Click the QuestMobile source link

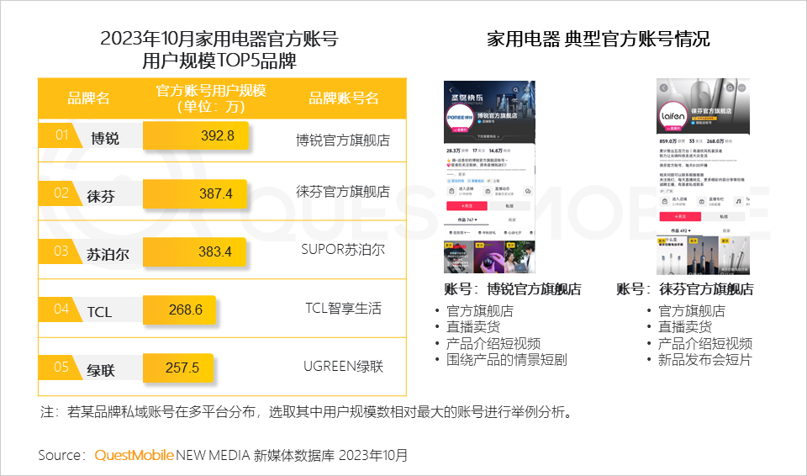click(134, 455)
